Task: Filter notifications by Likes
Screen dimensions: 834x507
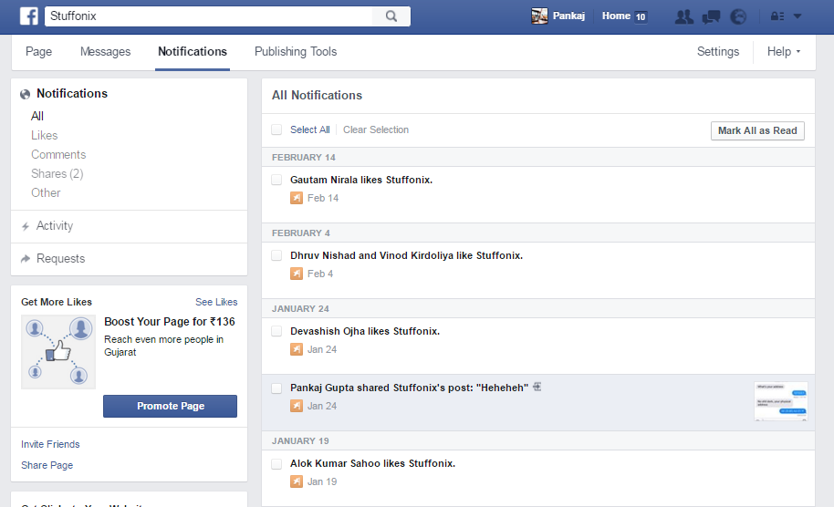Action: pyautogui.click(x=44, y=136)
